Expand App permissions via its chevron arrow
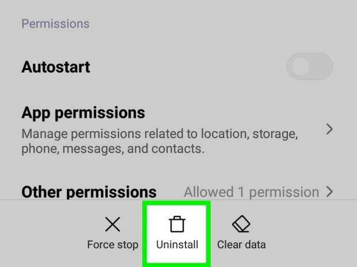 coord(329,129)
